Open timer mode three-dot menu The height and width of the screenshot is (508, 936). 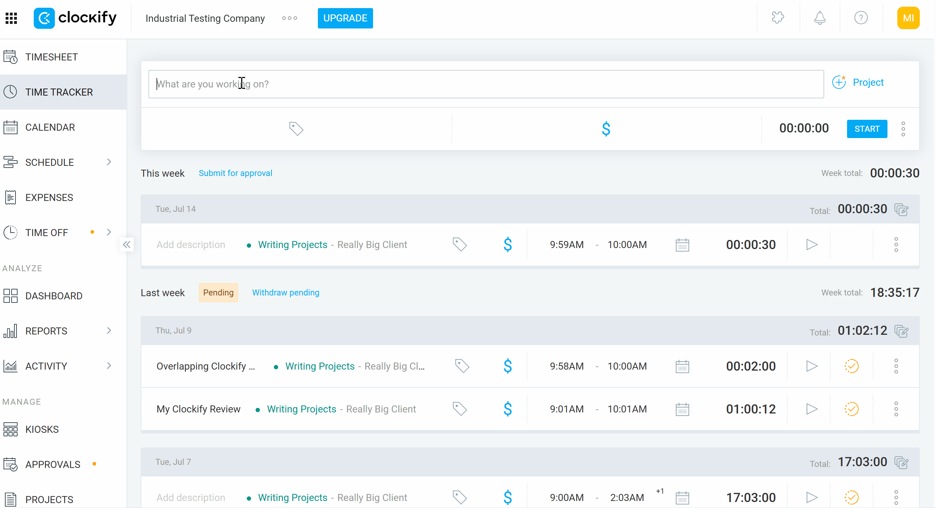(903, 129)
